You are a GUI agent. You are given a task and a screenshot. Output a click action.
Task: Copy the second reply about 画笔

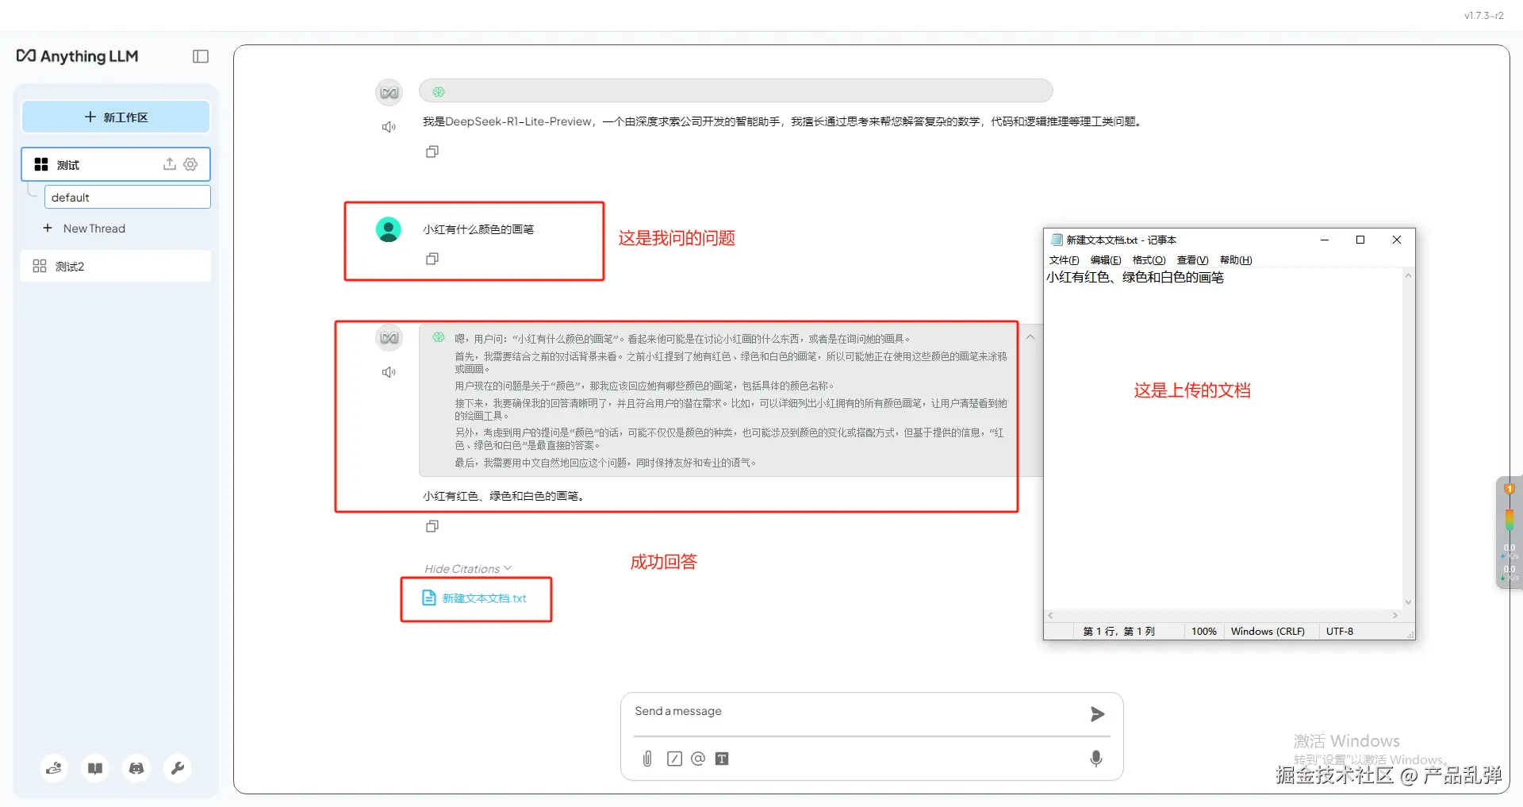point(432,526)
